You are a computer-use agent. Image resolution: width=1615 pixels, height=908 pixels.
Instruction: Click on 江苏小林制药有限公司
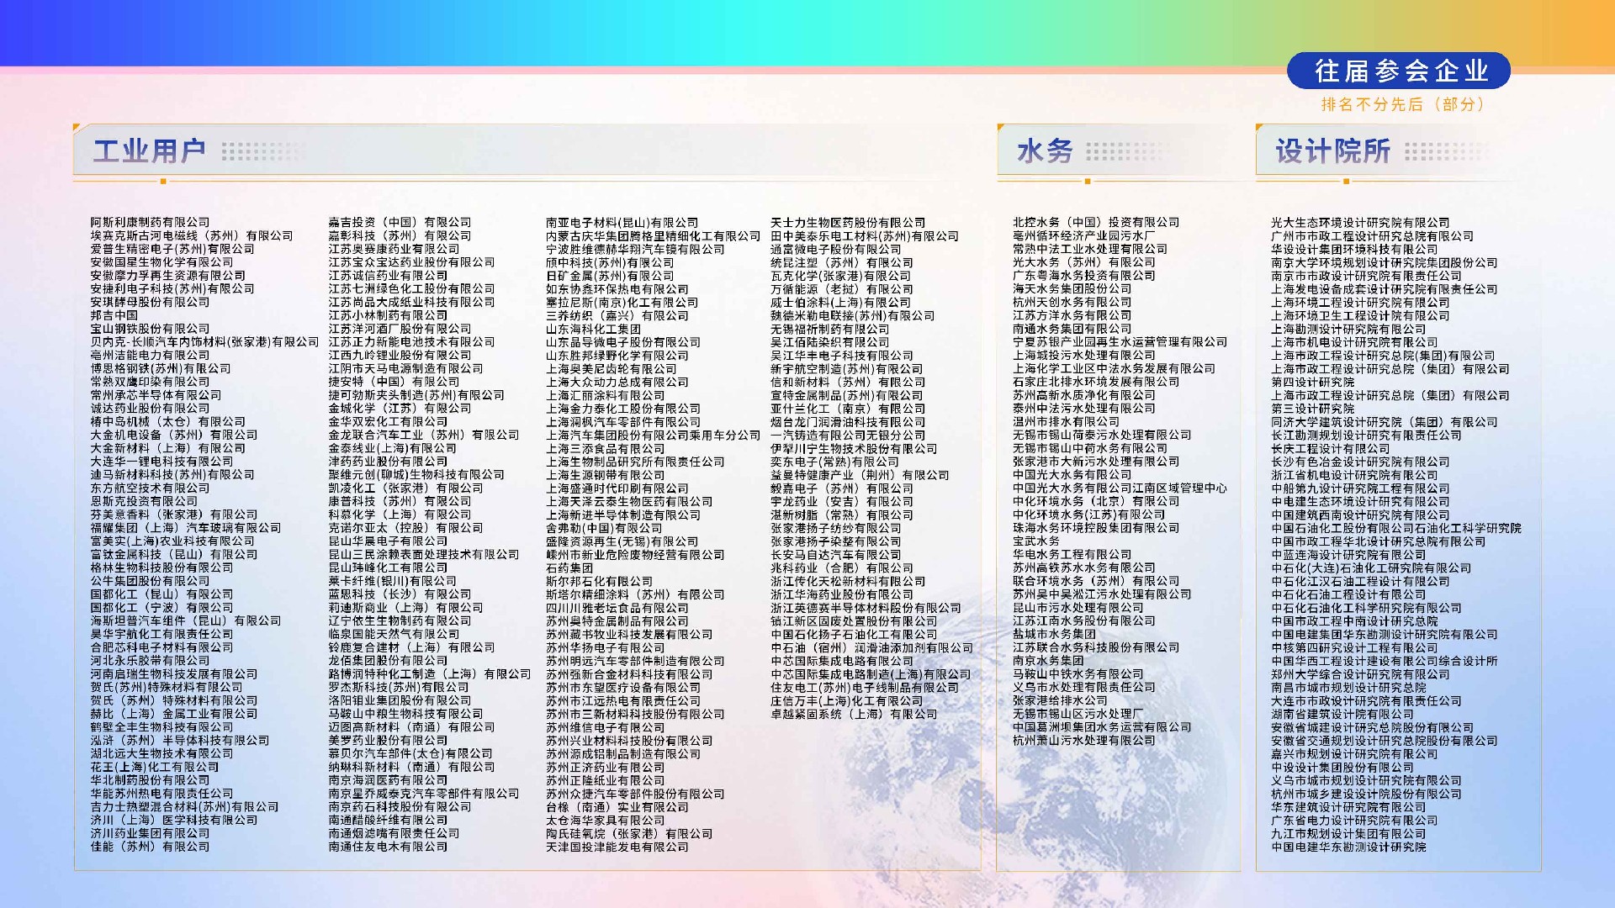(389, 315)
